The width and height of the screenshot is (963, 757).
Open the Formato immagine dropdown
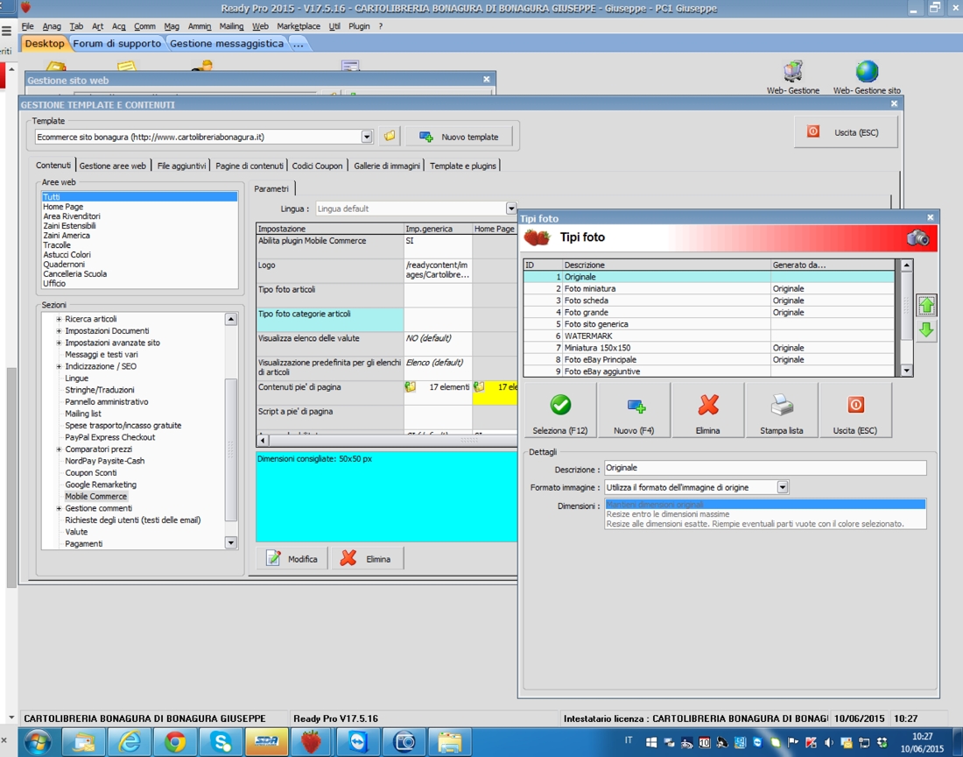coord(783,487)
